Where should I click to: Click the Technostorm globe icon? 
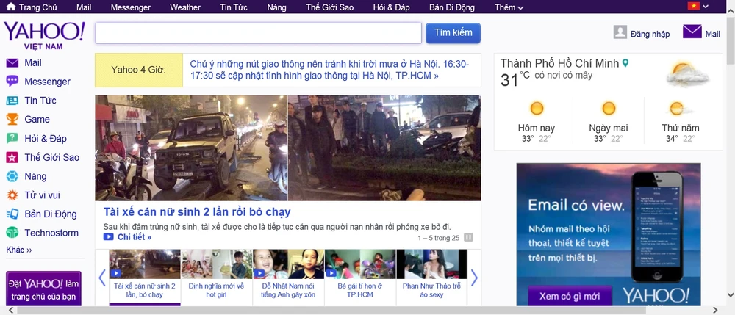click(12, 233)
